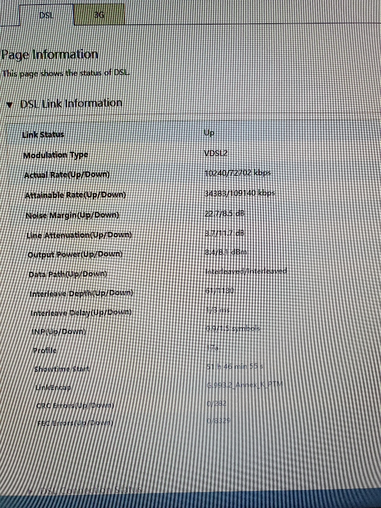Click the Interleaved/Interleaved data path value

coord(246,271)
